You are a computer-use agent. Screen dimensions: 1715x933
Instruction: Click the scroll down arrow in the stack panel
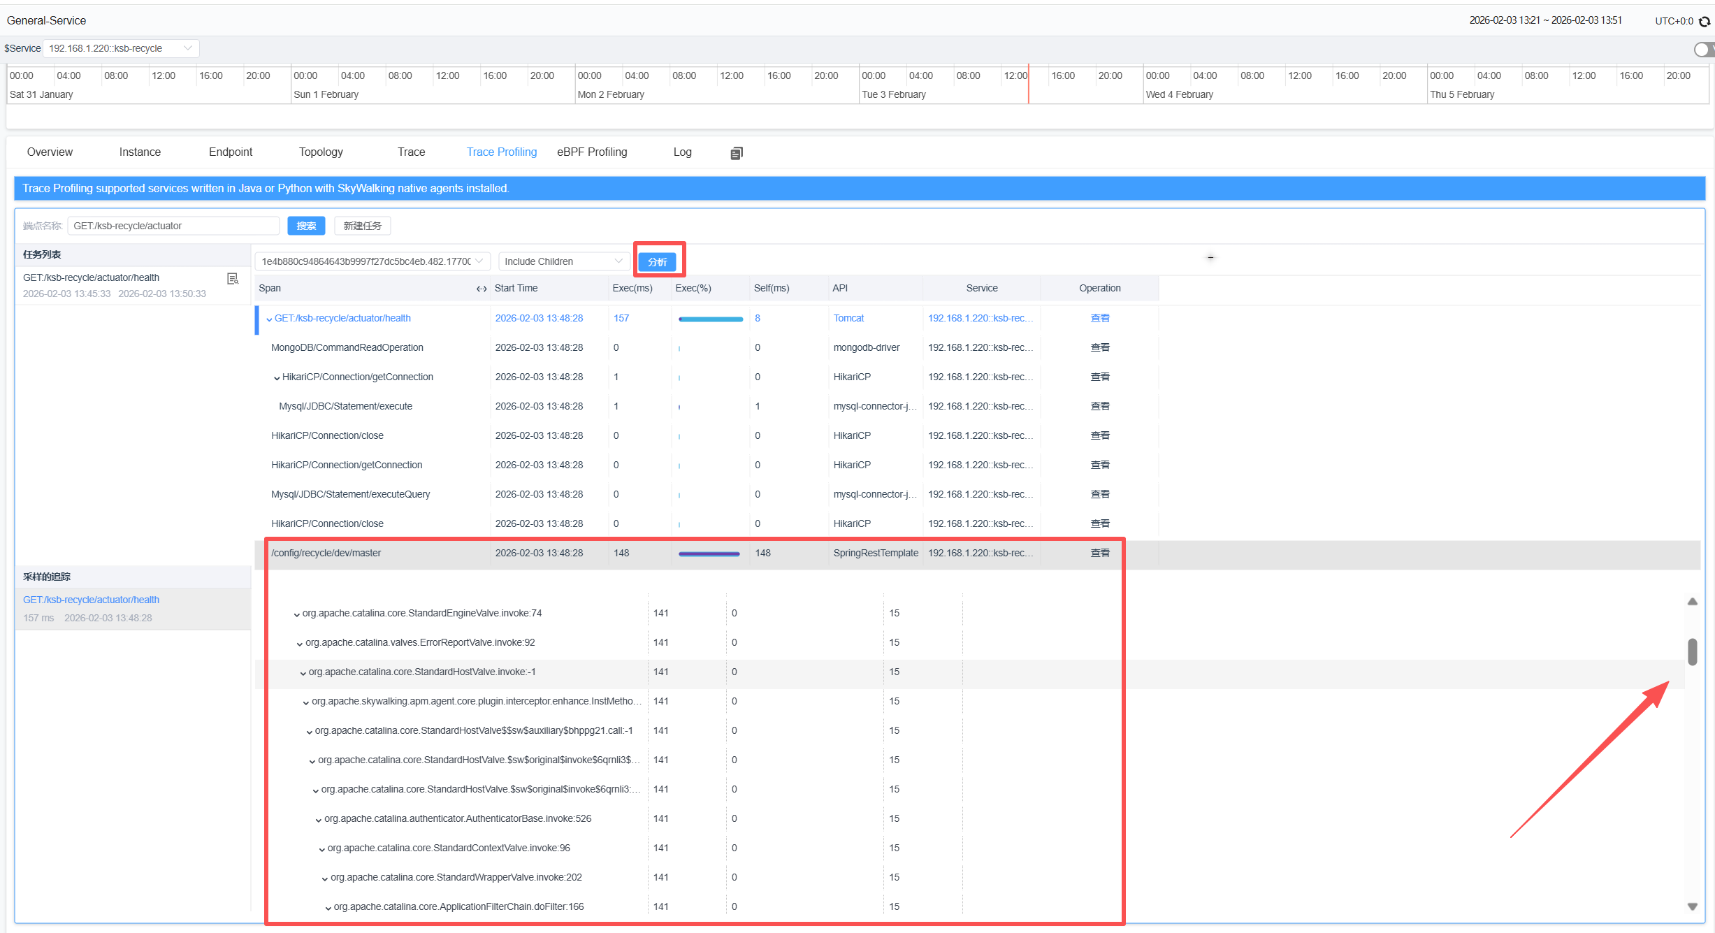click(x=1692, y=906)
